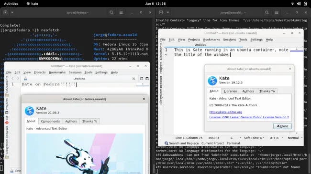This screenshot has height=174, width=311.
Task: Open Tools menu in Kate on ubuntu
Action: coord(243,40)
